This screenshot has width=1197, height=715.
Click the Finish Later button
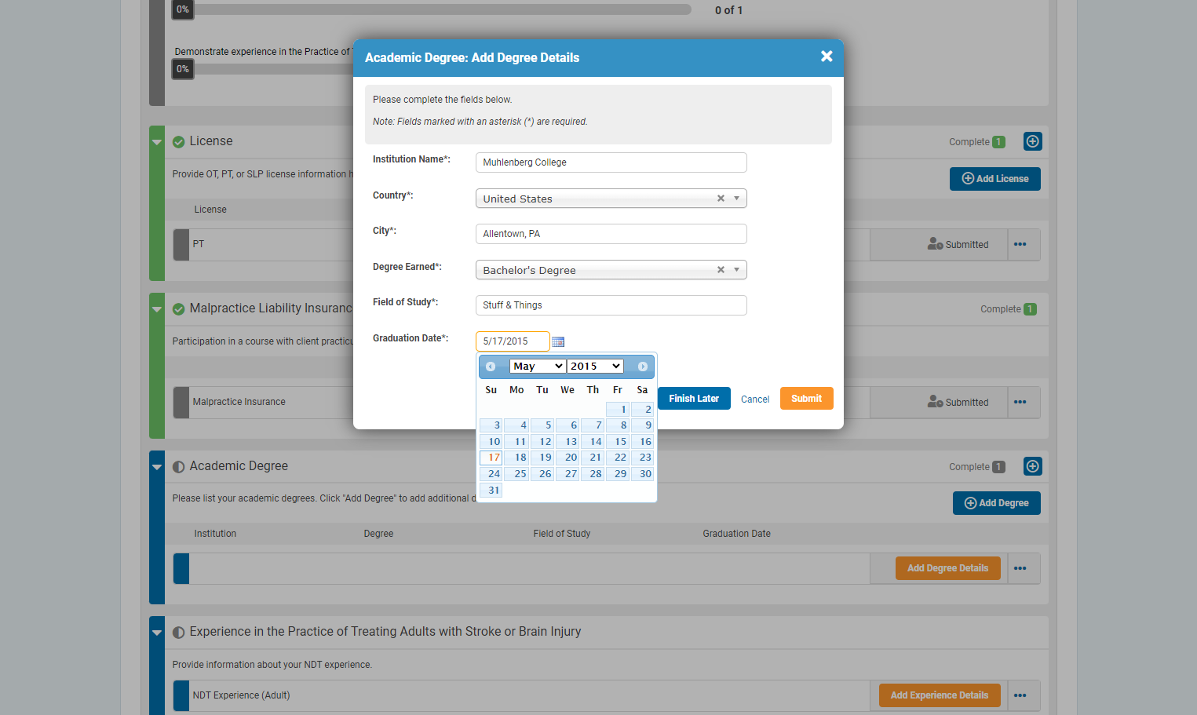(694, 399)
